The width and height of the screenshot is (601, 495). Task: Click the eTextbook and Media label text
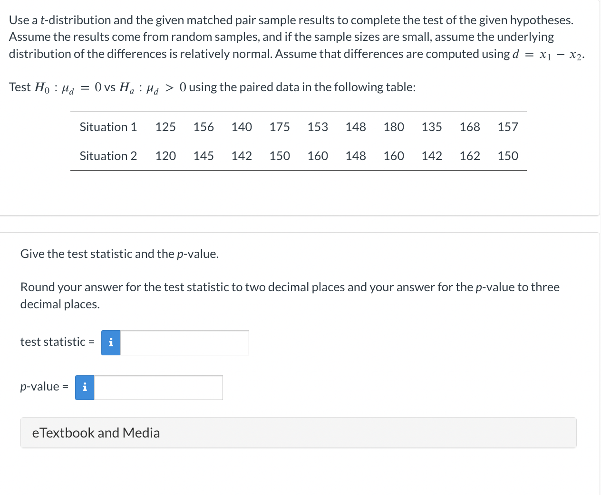pyautogui.click(x=95, y=432)
